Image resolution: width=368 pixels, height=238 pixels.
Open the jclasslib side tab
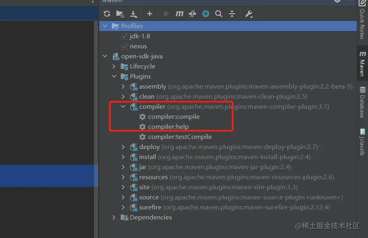(x=362, y=142)
